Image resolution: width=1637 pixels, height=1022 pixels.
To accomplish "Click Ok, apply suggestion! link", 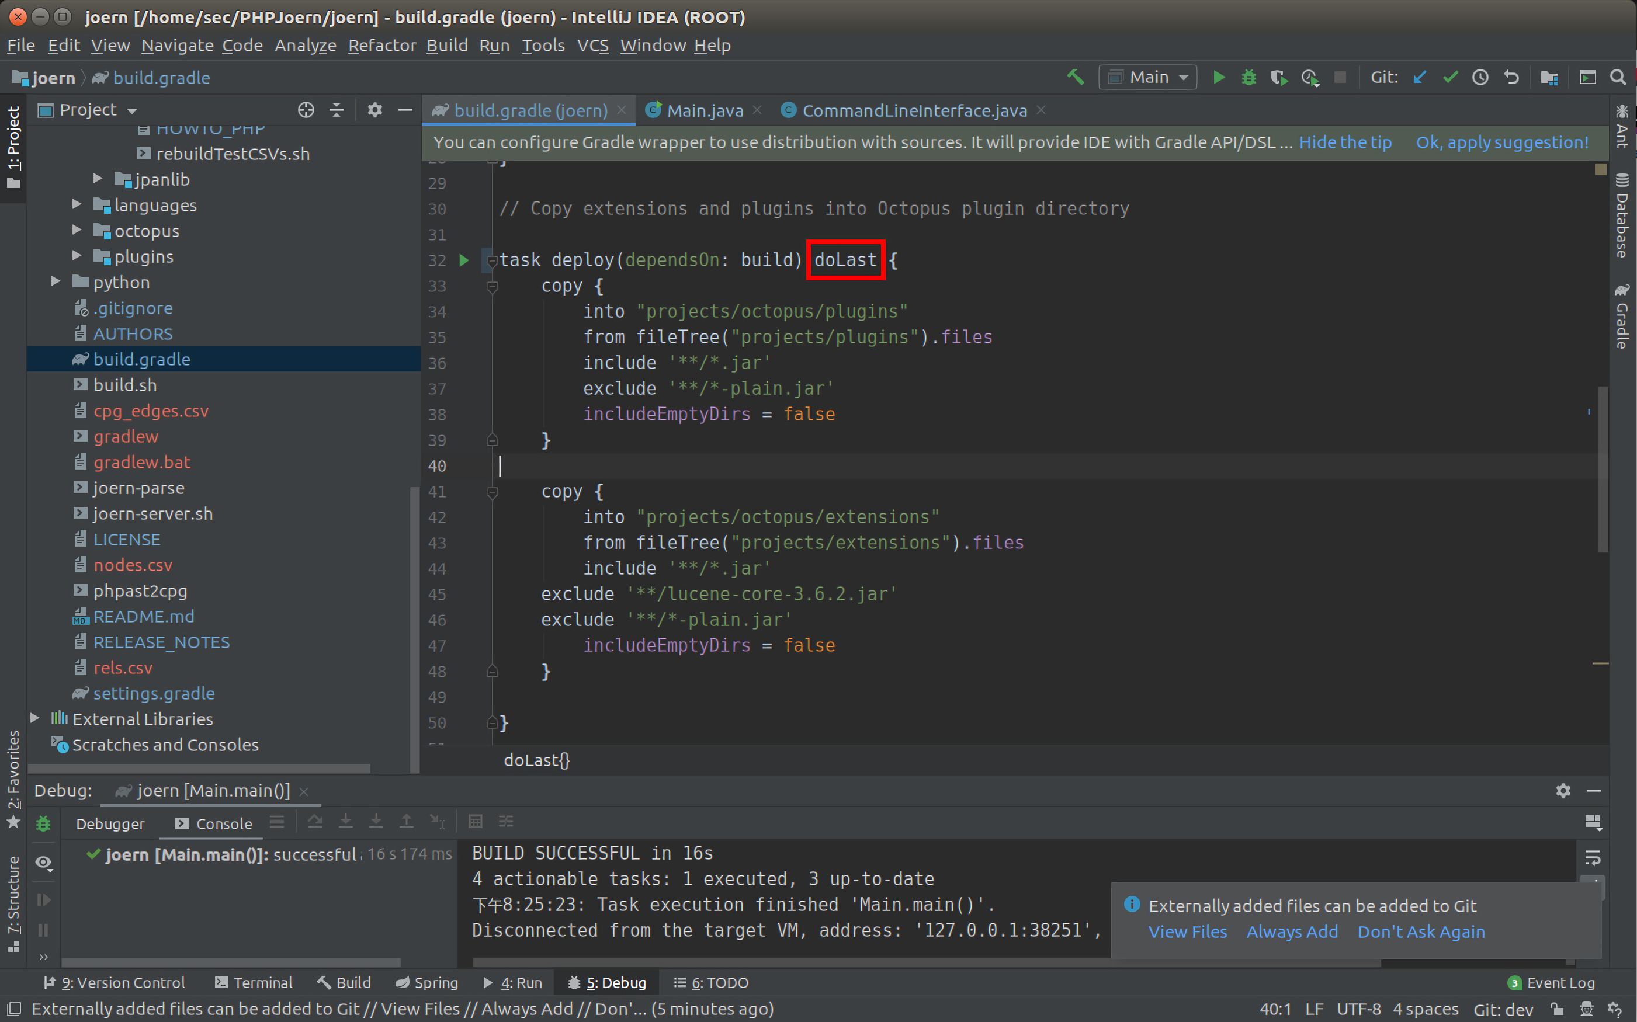I will (x=1502, y=142).
